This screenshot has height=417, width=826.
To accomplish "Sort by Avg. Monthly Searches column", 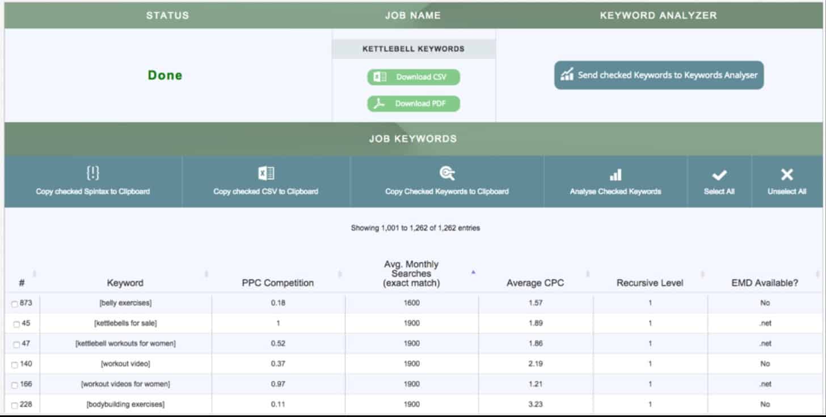I will (411, 274).
